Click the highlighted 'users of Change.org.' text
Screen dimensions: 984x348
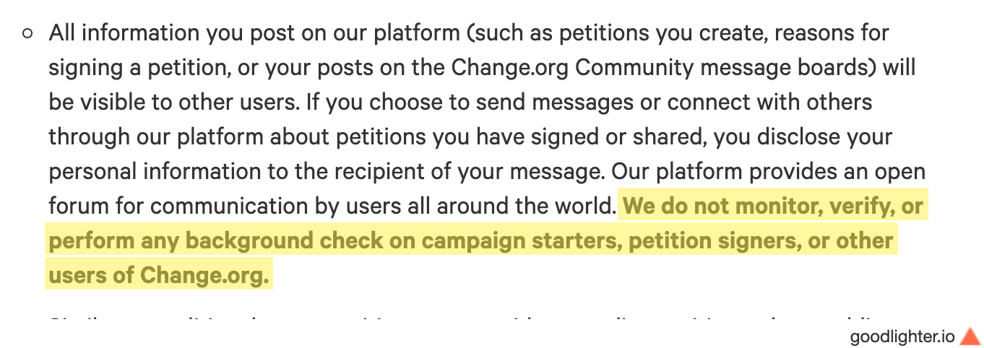(x=159, y=274)
